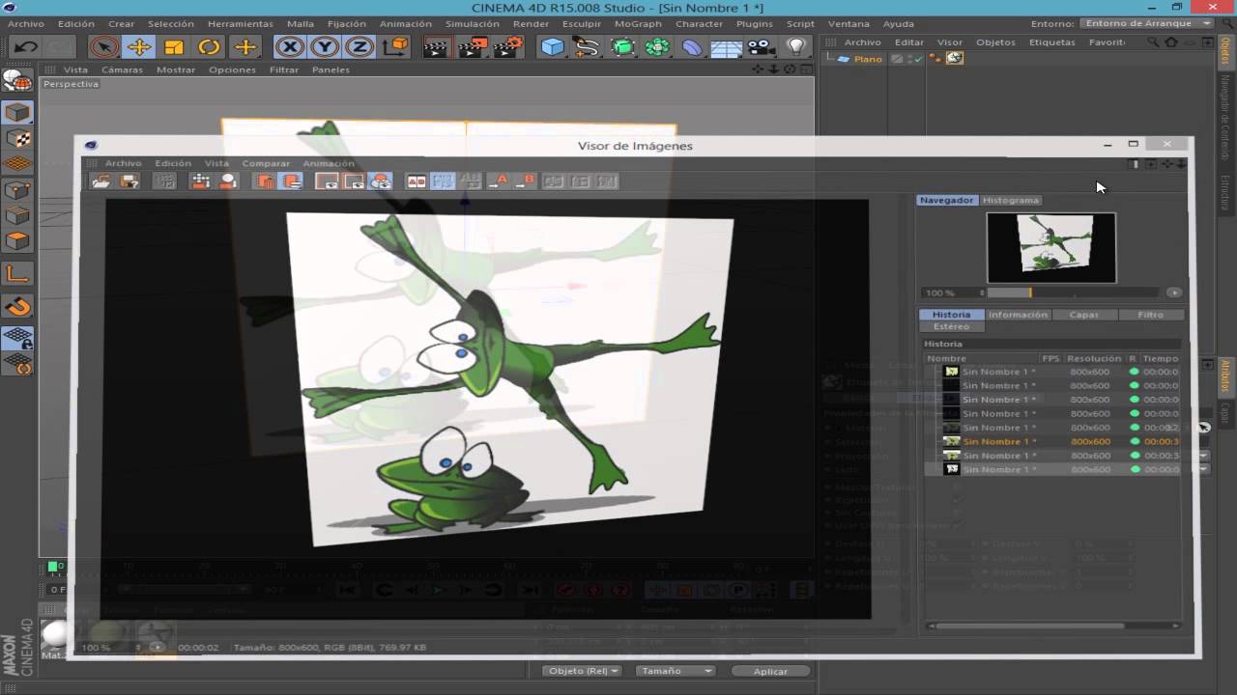The width and height of the screenshot is (1237, 695).
Task: Select Texture mode checkered icon
Action: (17, 139)
